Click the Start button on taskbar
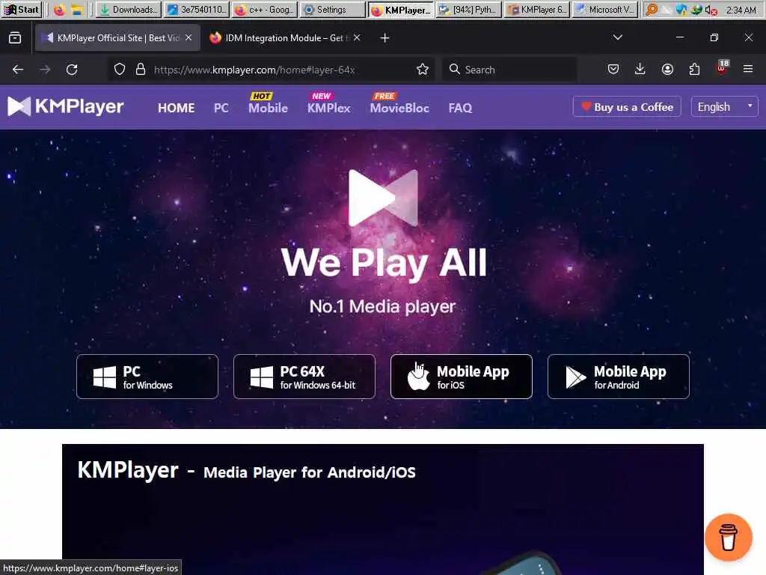Viewport: 766px width, 575px height. tap(21, 9)
